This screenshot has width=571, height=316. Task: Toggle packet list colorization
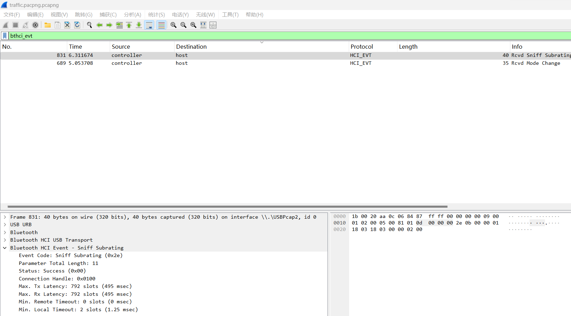(162, 25)
